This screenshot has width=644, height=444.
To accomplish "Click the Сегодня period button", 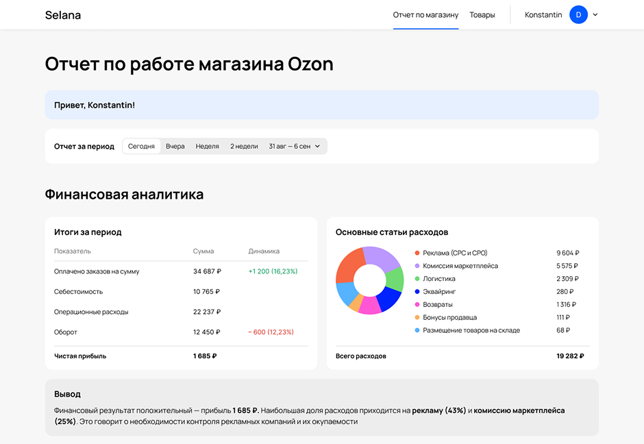I will (x=141, y=146).
